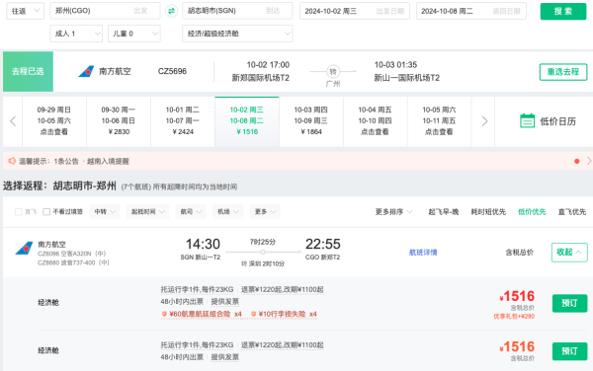Select date tab 10-03 周四 ¥1864

point(311,121)
